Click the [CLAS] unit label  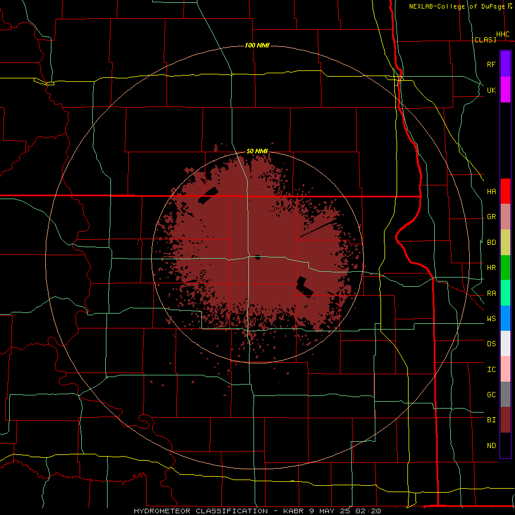point(484,39)
